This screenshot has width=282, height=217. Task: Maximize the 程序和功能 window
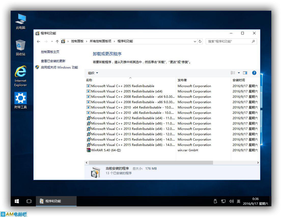point(243,33)
